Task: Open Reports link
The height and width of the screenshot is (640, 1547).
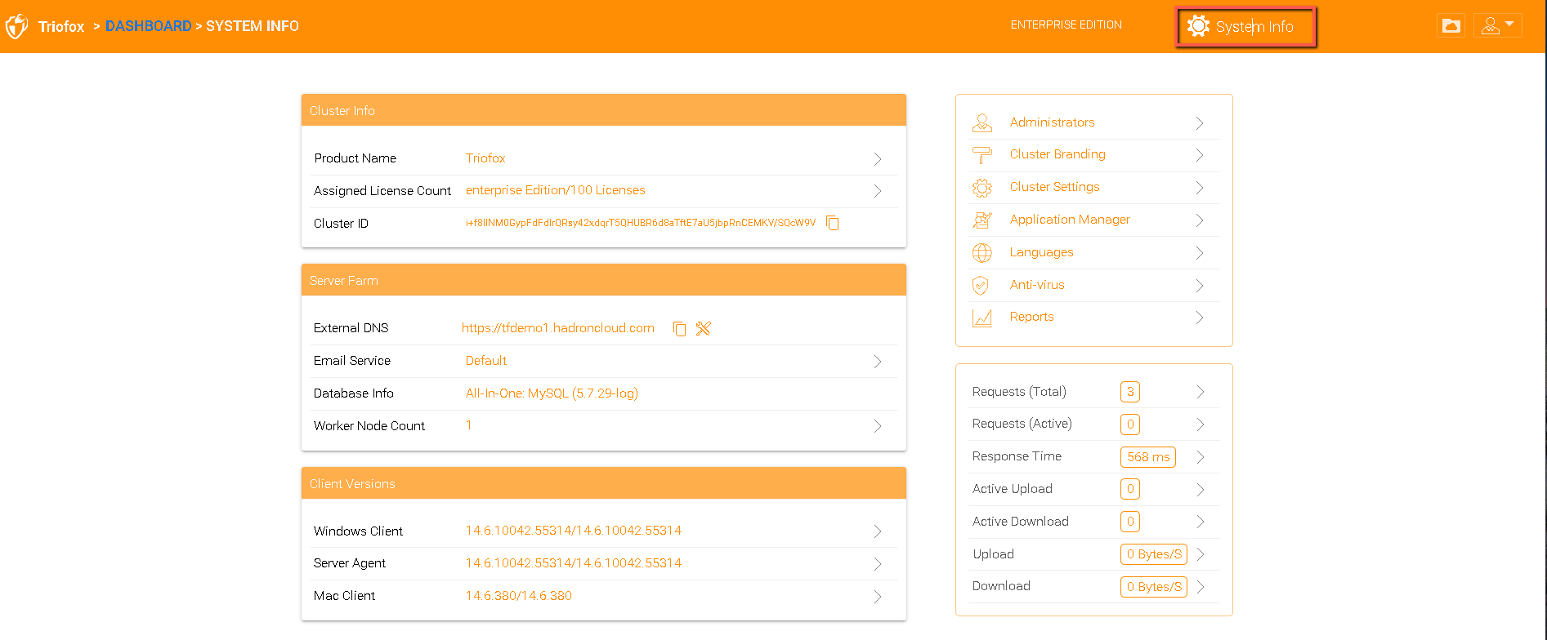Action: point(1031,317)
